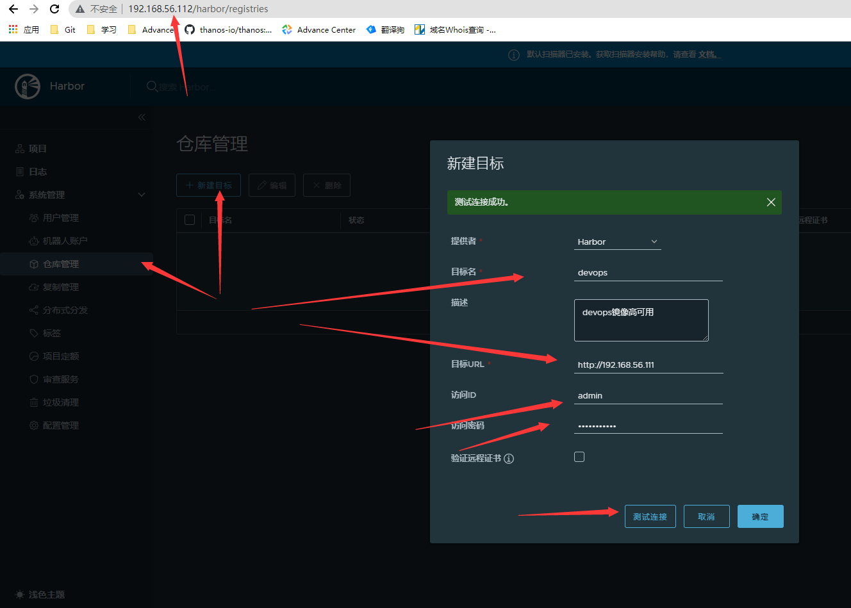Click the 新建目标 toolbar button

(x=208, y=185)
